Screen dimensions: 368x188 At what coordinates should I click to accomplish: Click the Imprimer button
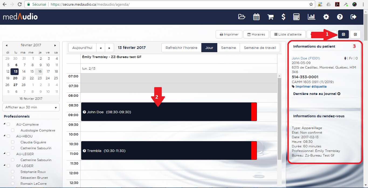point(229,34)
